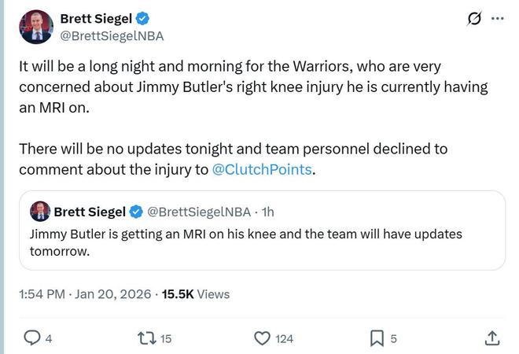The height and width of the screenshot is (354, 519).
Task: Bookmark this tweet
Action: point(377,338)
